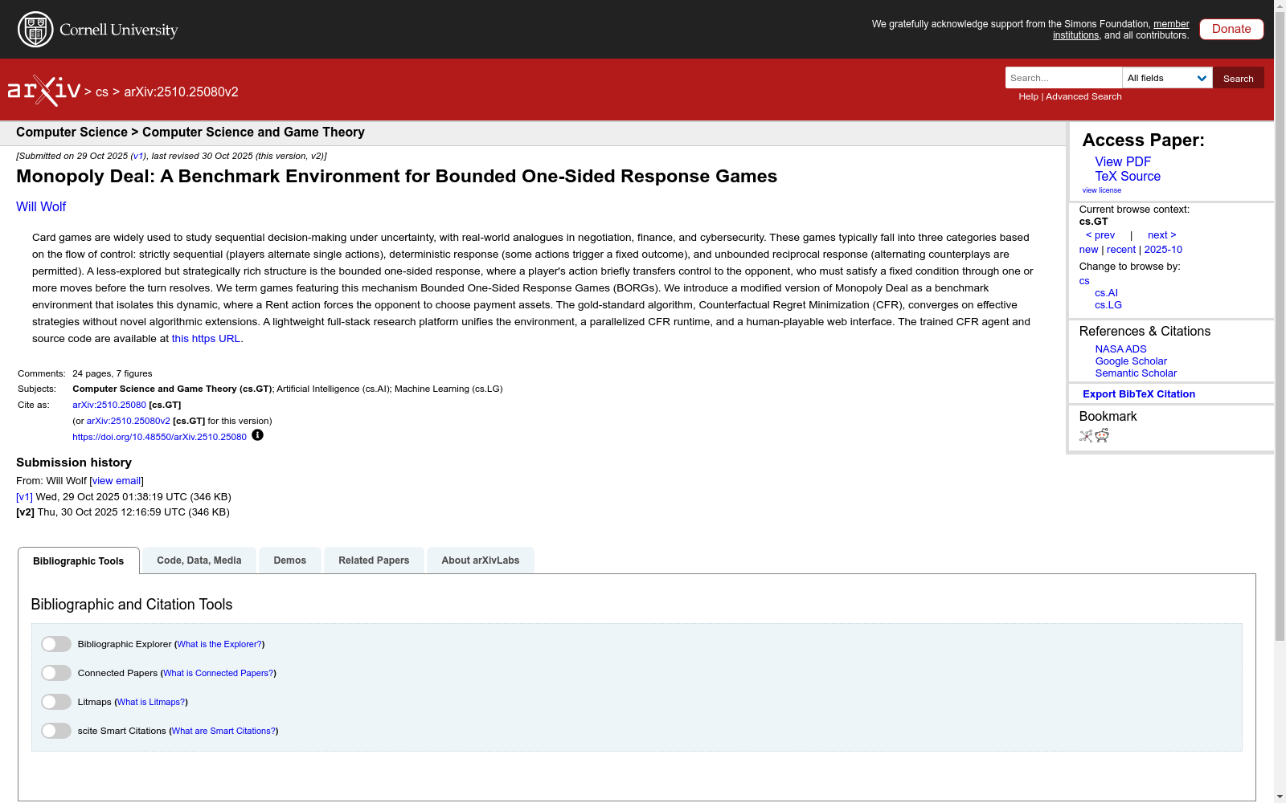Turn on Connected Papers toggle

tap(56, 673)
